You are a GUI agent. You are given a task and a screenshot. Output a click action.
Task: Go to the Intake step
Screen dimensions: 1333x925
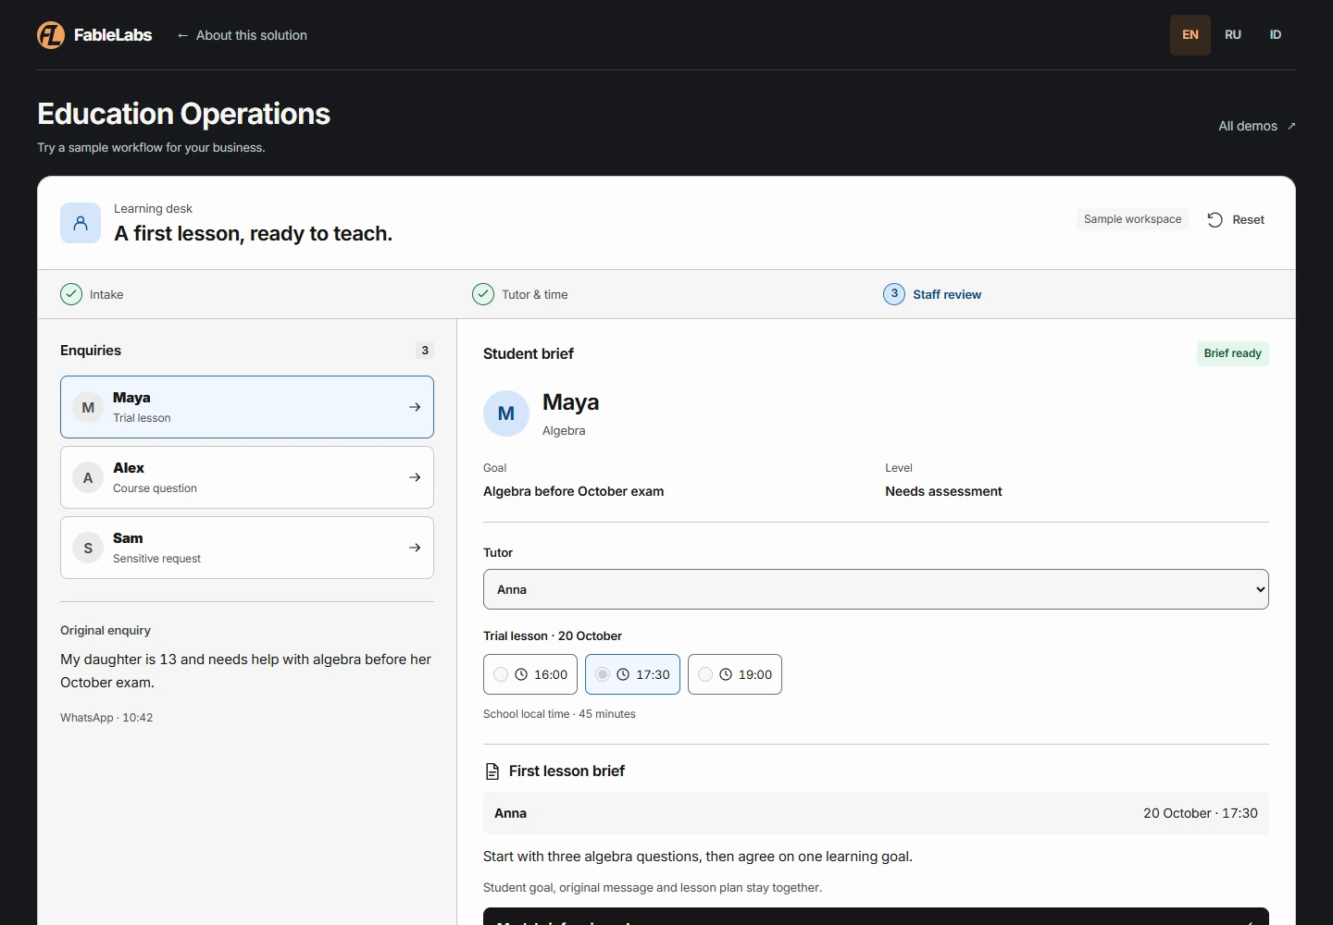coord(92,294)
